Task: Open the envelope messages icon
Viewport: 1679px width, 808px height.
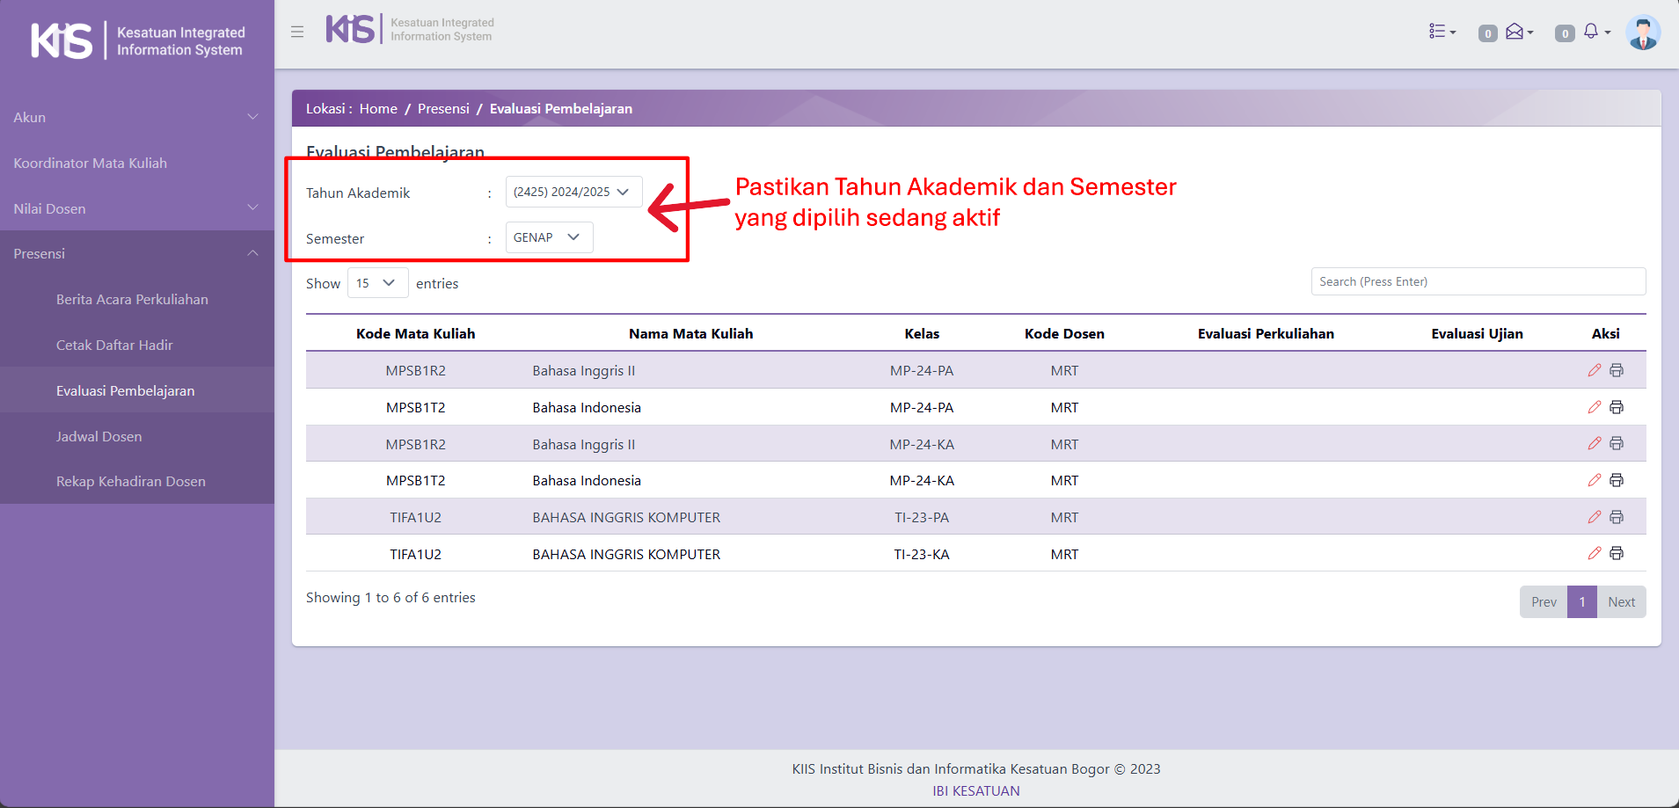Action: tap(1517, 32)
